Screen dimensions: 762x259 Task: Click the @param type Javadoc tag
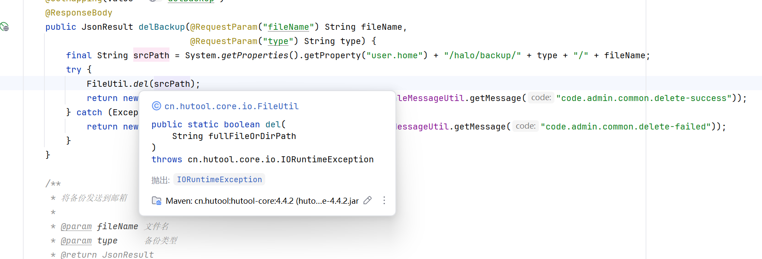click(76, 240)
